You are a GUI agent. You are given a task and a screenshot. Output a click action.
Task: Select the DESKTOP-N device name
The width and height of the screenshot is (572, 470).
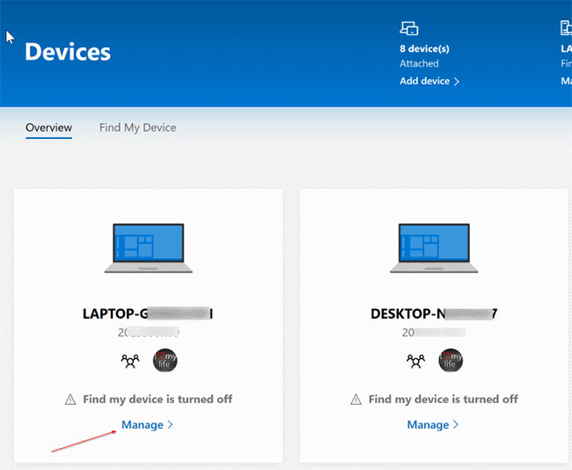434,314
